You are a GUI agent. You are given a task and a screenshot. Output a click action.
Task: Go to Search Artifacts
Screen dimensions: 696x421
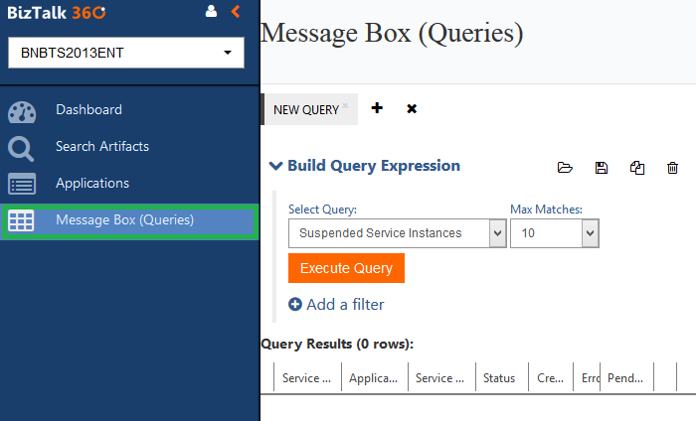(101, 147)
